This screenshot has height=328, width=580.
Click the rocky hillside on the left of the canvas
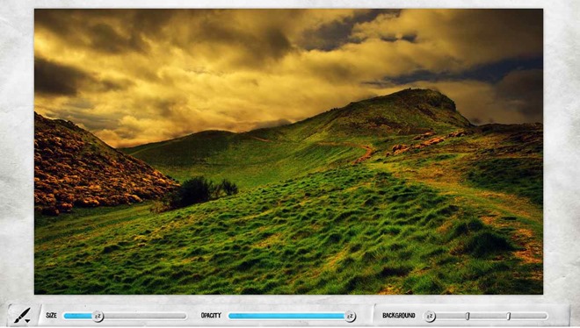92,166
